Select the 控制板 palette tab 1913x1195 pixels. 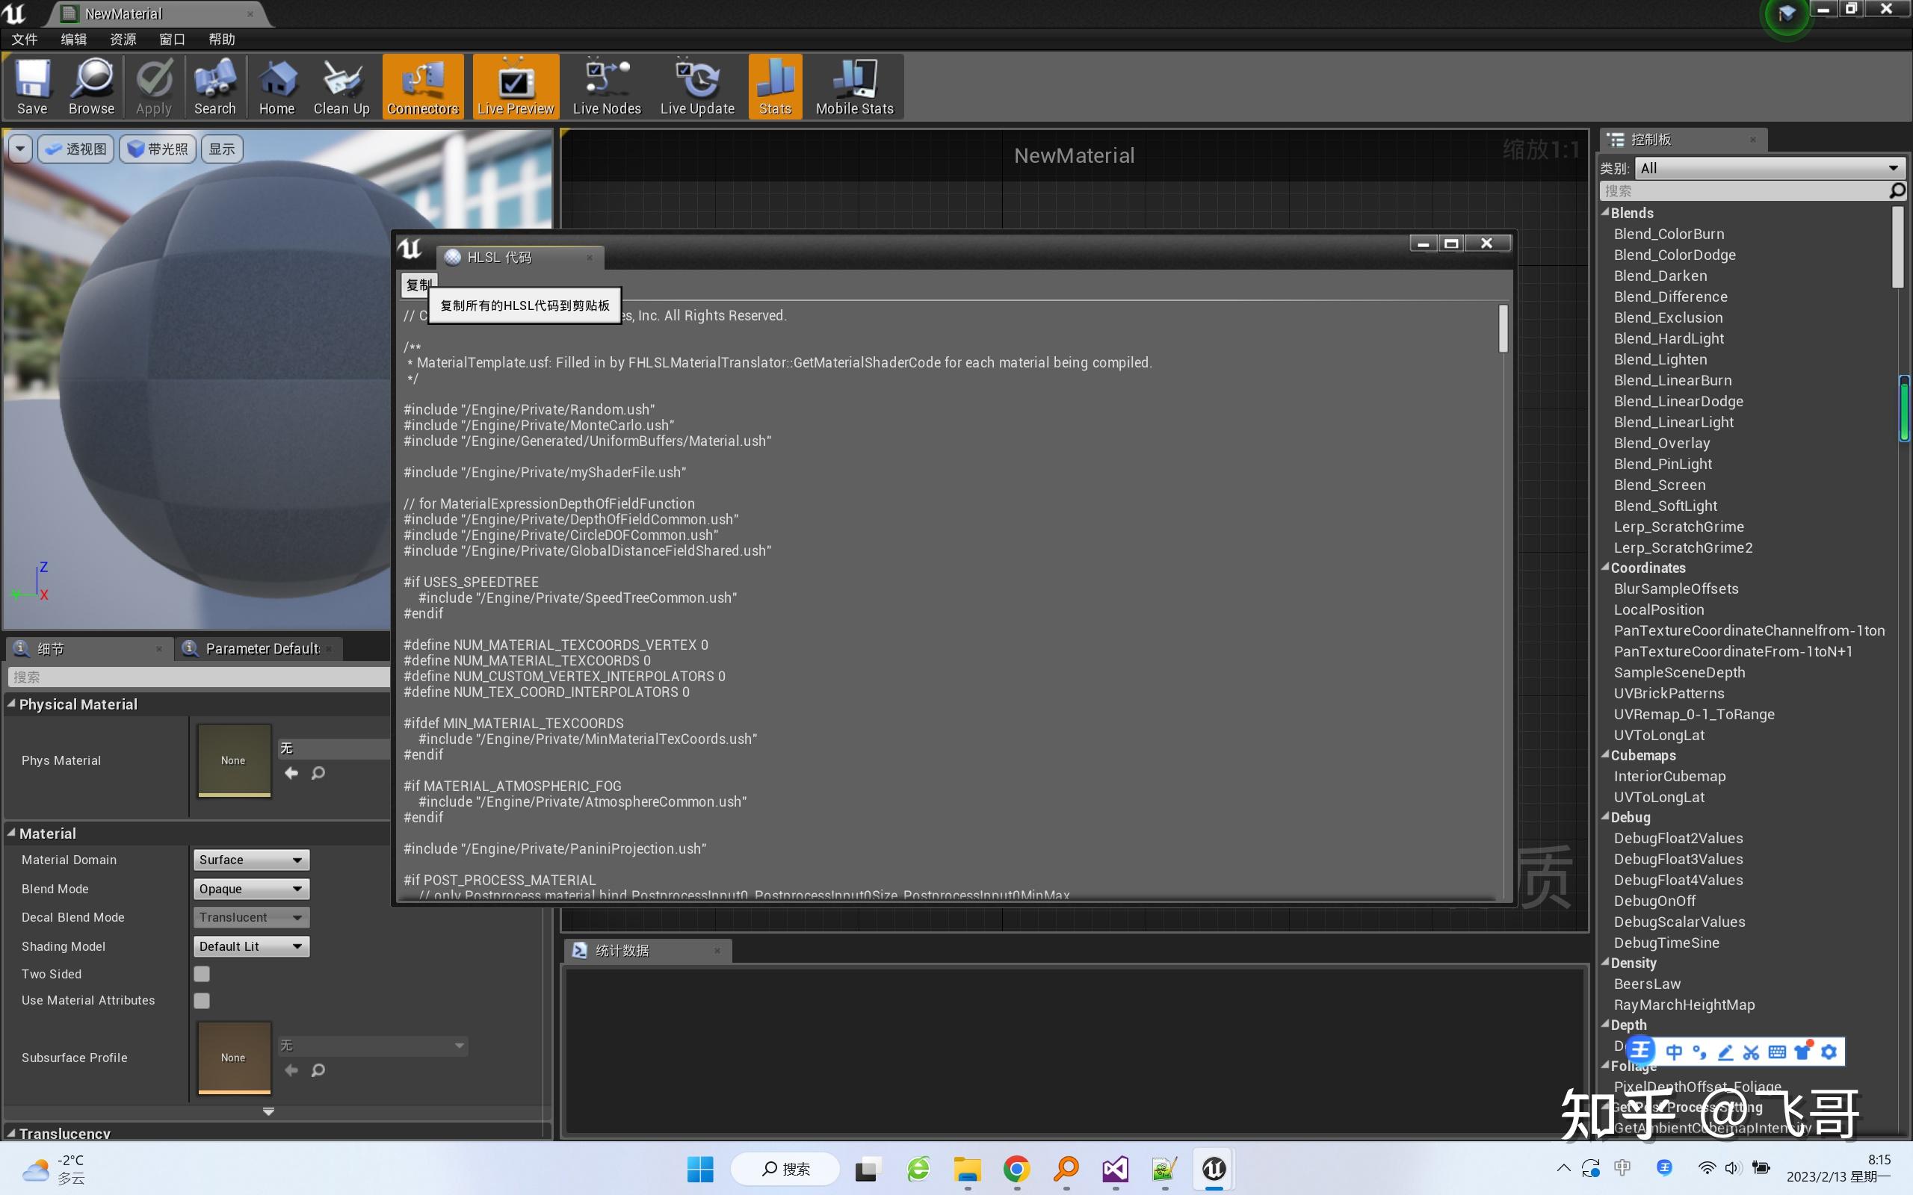point(1684,140)
